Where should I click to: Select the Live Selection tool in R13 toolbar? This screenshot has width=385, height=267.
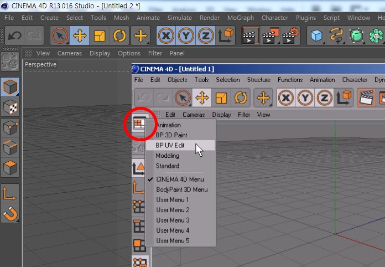click(x=60, y=36)
